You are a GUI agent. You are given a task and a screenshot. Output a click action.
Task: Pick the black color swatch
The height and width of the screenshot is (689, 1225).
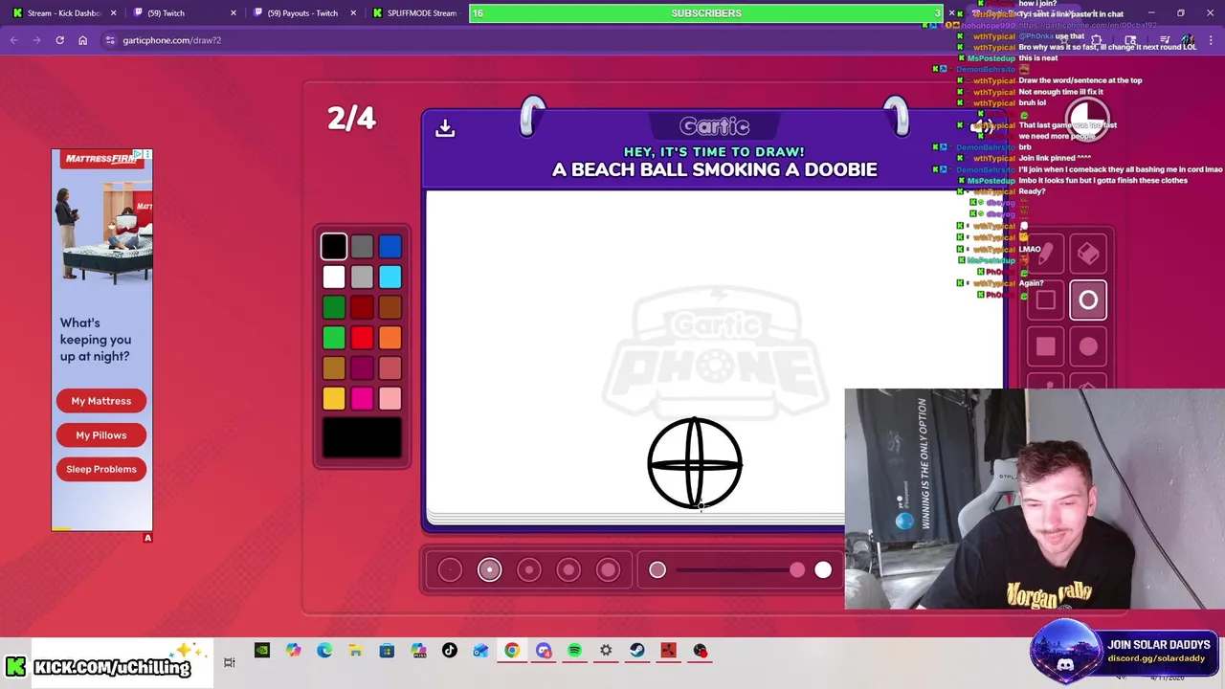(x=334, y=247)
